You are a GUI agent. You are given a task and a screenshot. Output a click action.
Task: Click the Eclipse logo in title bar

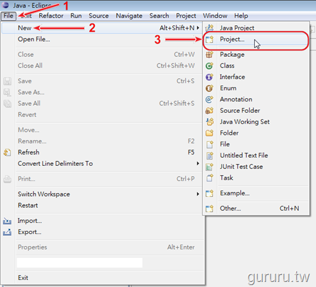coord(5,5)
